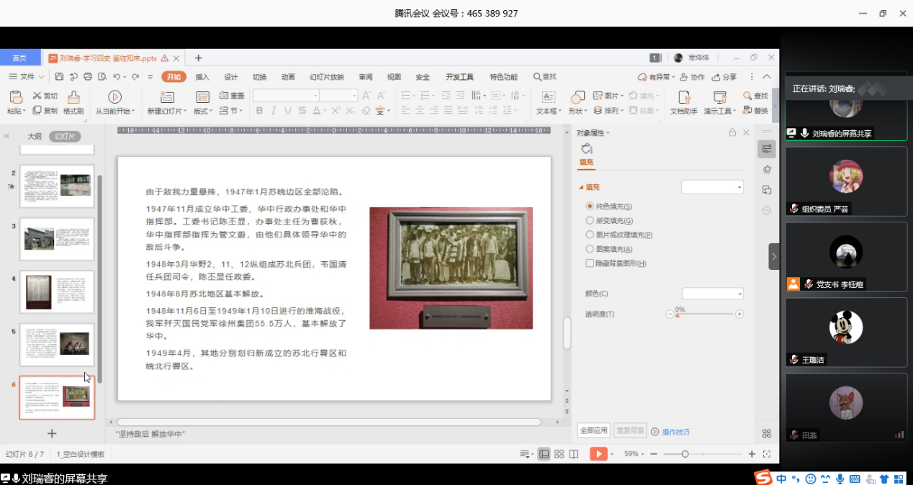The width and height of the screenshot is (913, 485).
Task: Enable hide background graphics (隐藏背景图形) checkbox
Action: coord(590,263)
